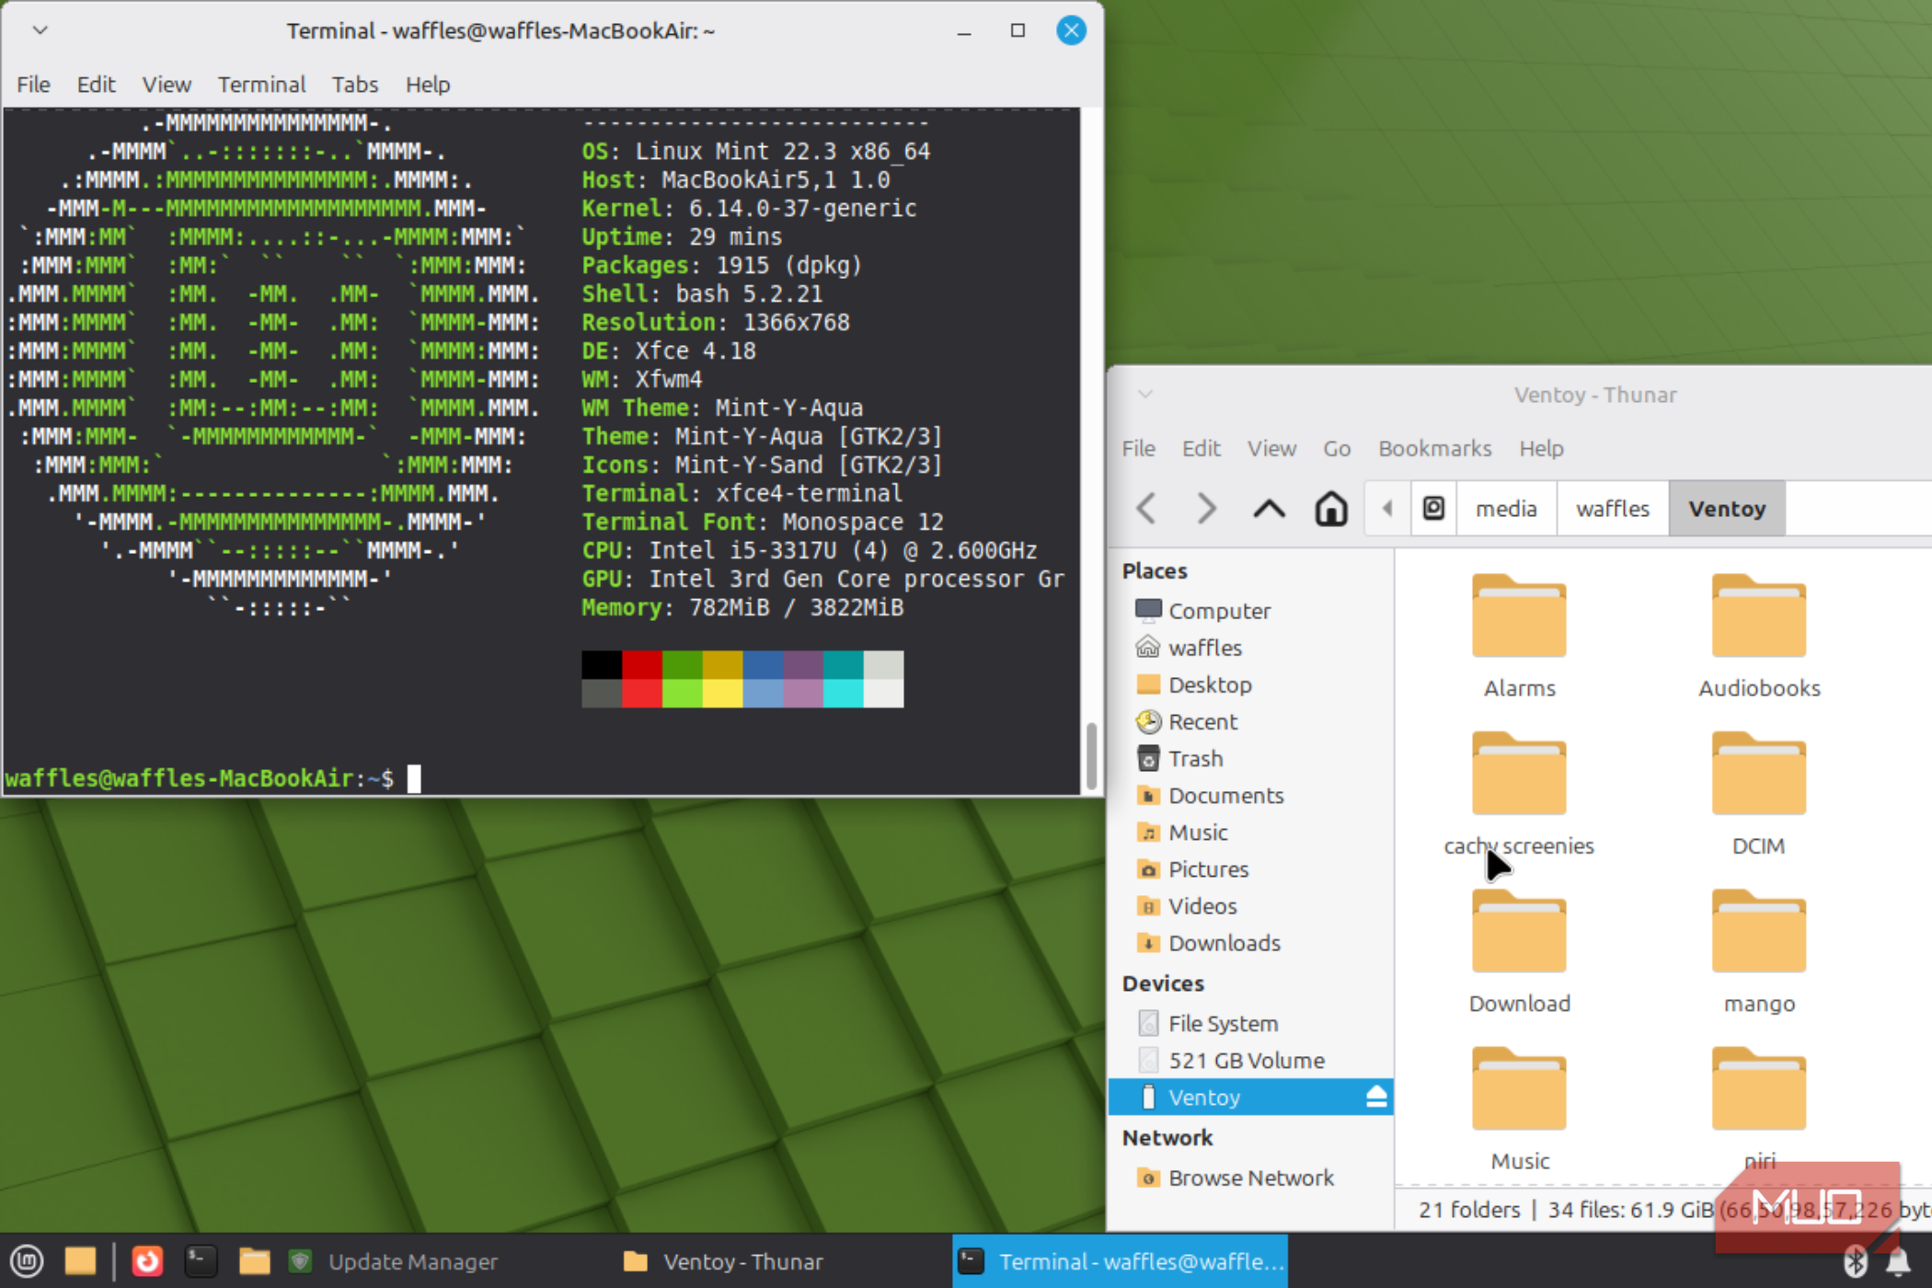The height and width of the screenshot is (1288, 1932).
Task: Click the Ventoy path button
Action: 1727,509
